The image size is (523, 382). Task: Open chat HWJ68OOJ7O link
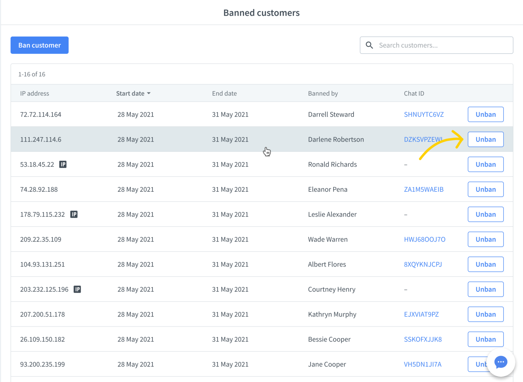click(x=425, y=239)
